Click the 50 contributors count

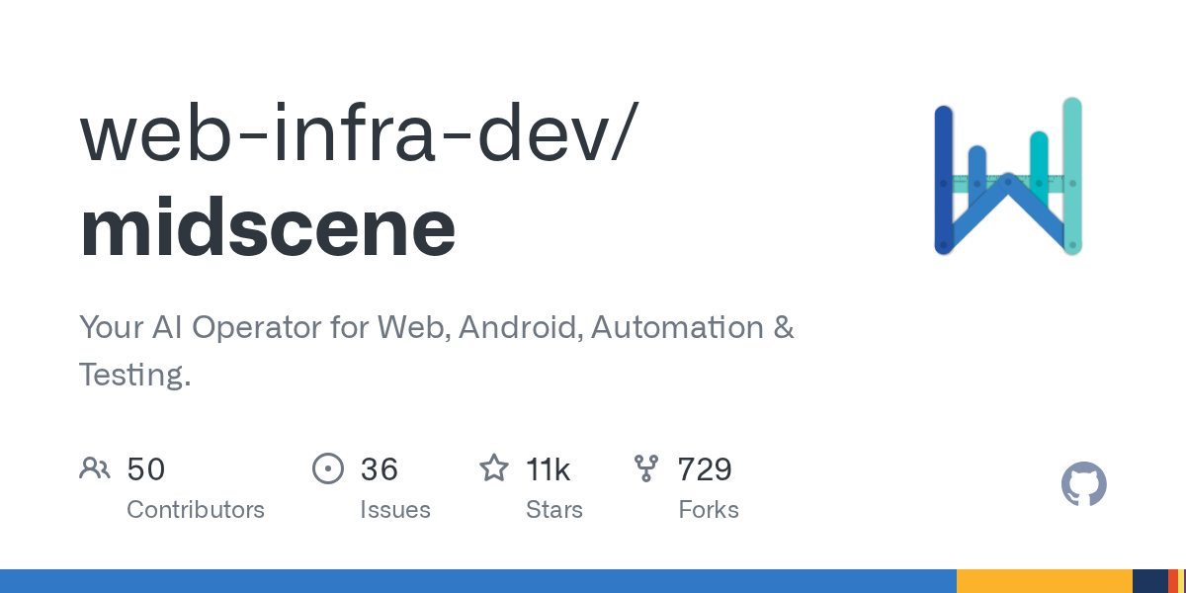(x=146, y=469)
